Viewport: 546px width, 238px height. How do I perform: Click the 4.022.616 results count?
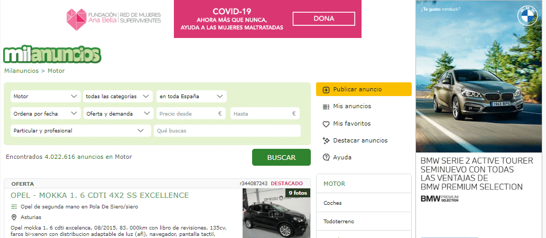pos(60,157)
